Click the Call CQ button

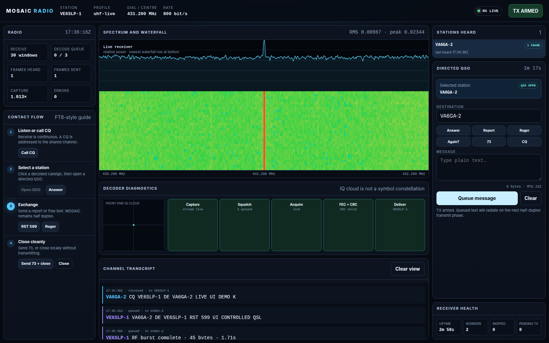click(x=28, y=153)
